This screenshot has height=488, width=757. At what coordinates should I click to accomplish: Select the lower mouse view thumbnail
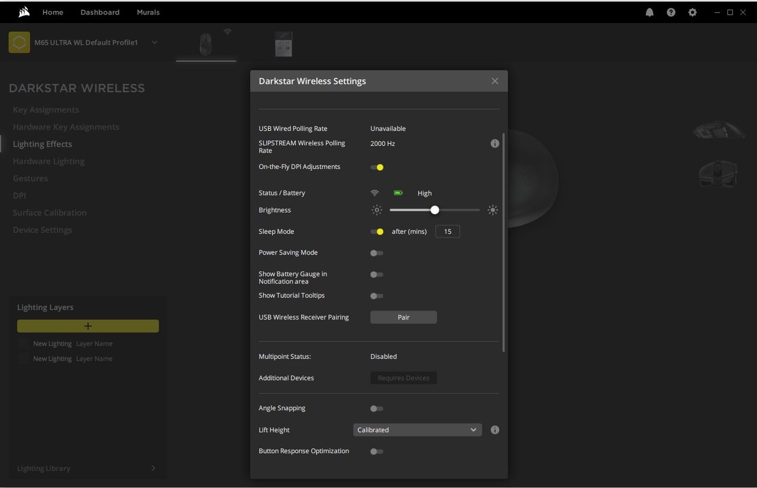pyautogui.click(x=719, y=174)
